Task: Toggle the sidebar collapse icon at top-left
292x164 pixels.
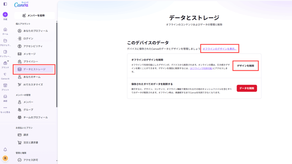Action: [x=5, y=4]
